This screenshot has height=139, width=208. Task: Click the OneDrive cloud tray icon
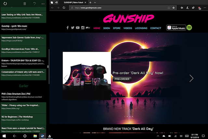point(164,136)
